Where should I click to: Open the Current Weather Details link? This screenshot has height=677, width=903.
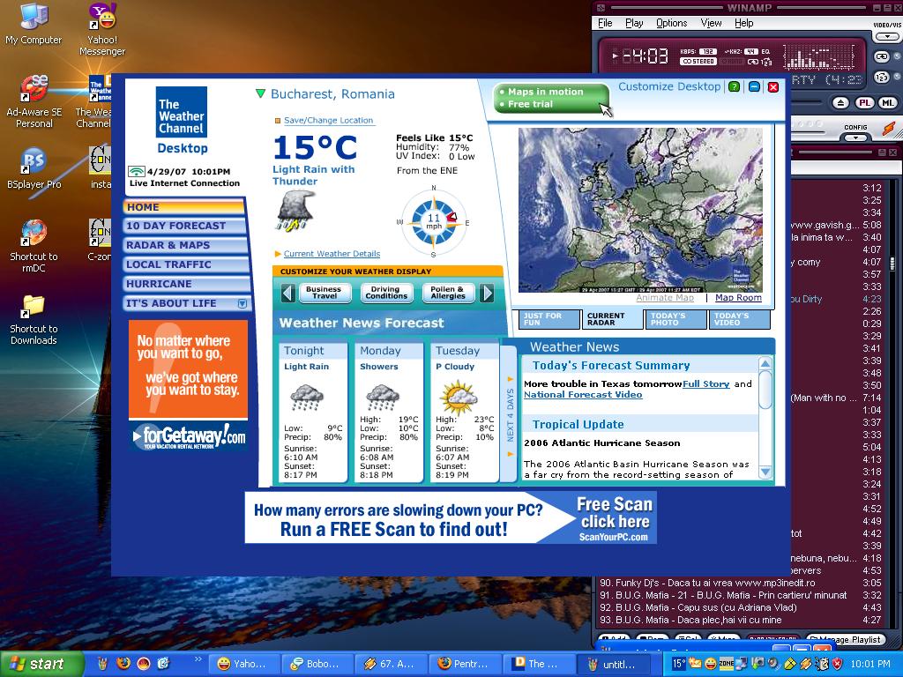[332, 254]
